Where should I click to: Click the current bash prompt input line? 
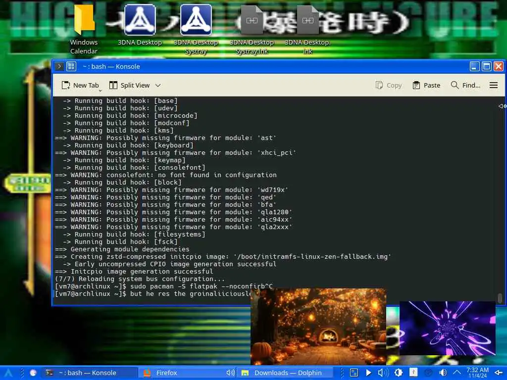(x=152, y=294)
